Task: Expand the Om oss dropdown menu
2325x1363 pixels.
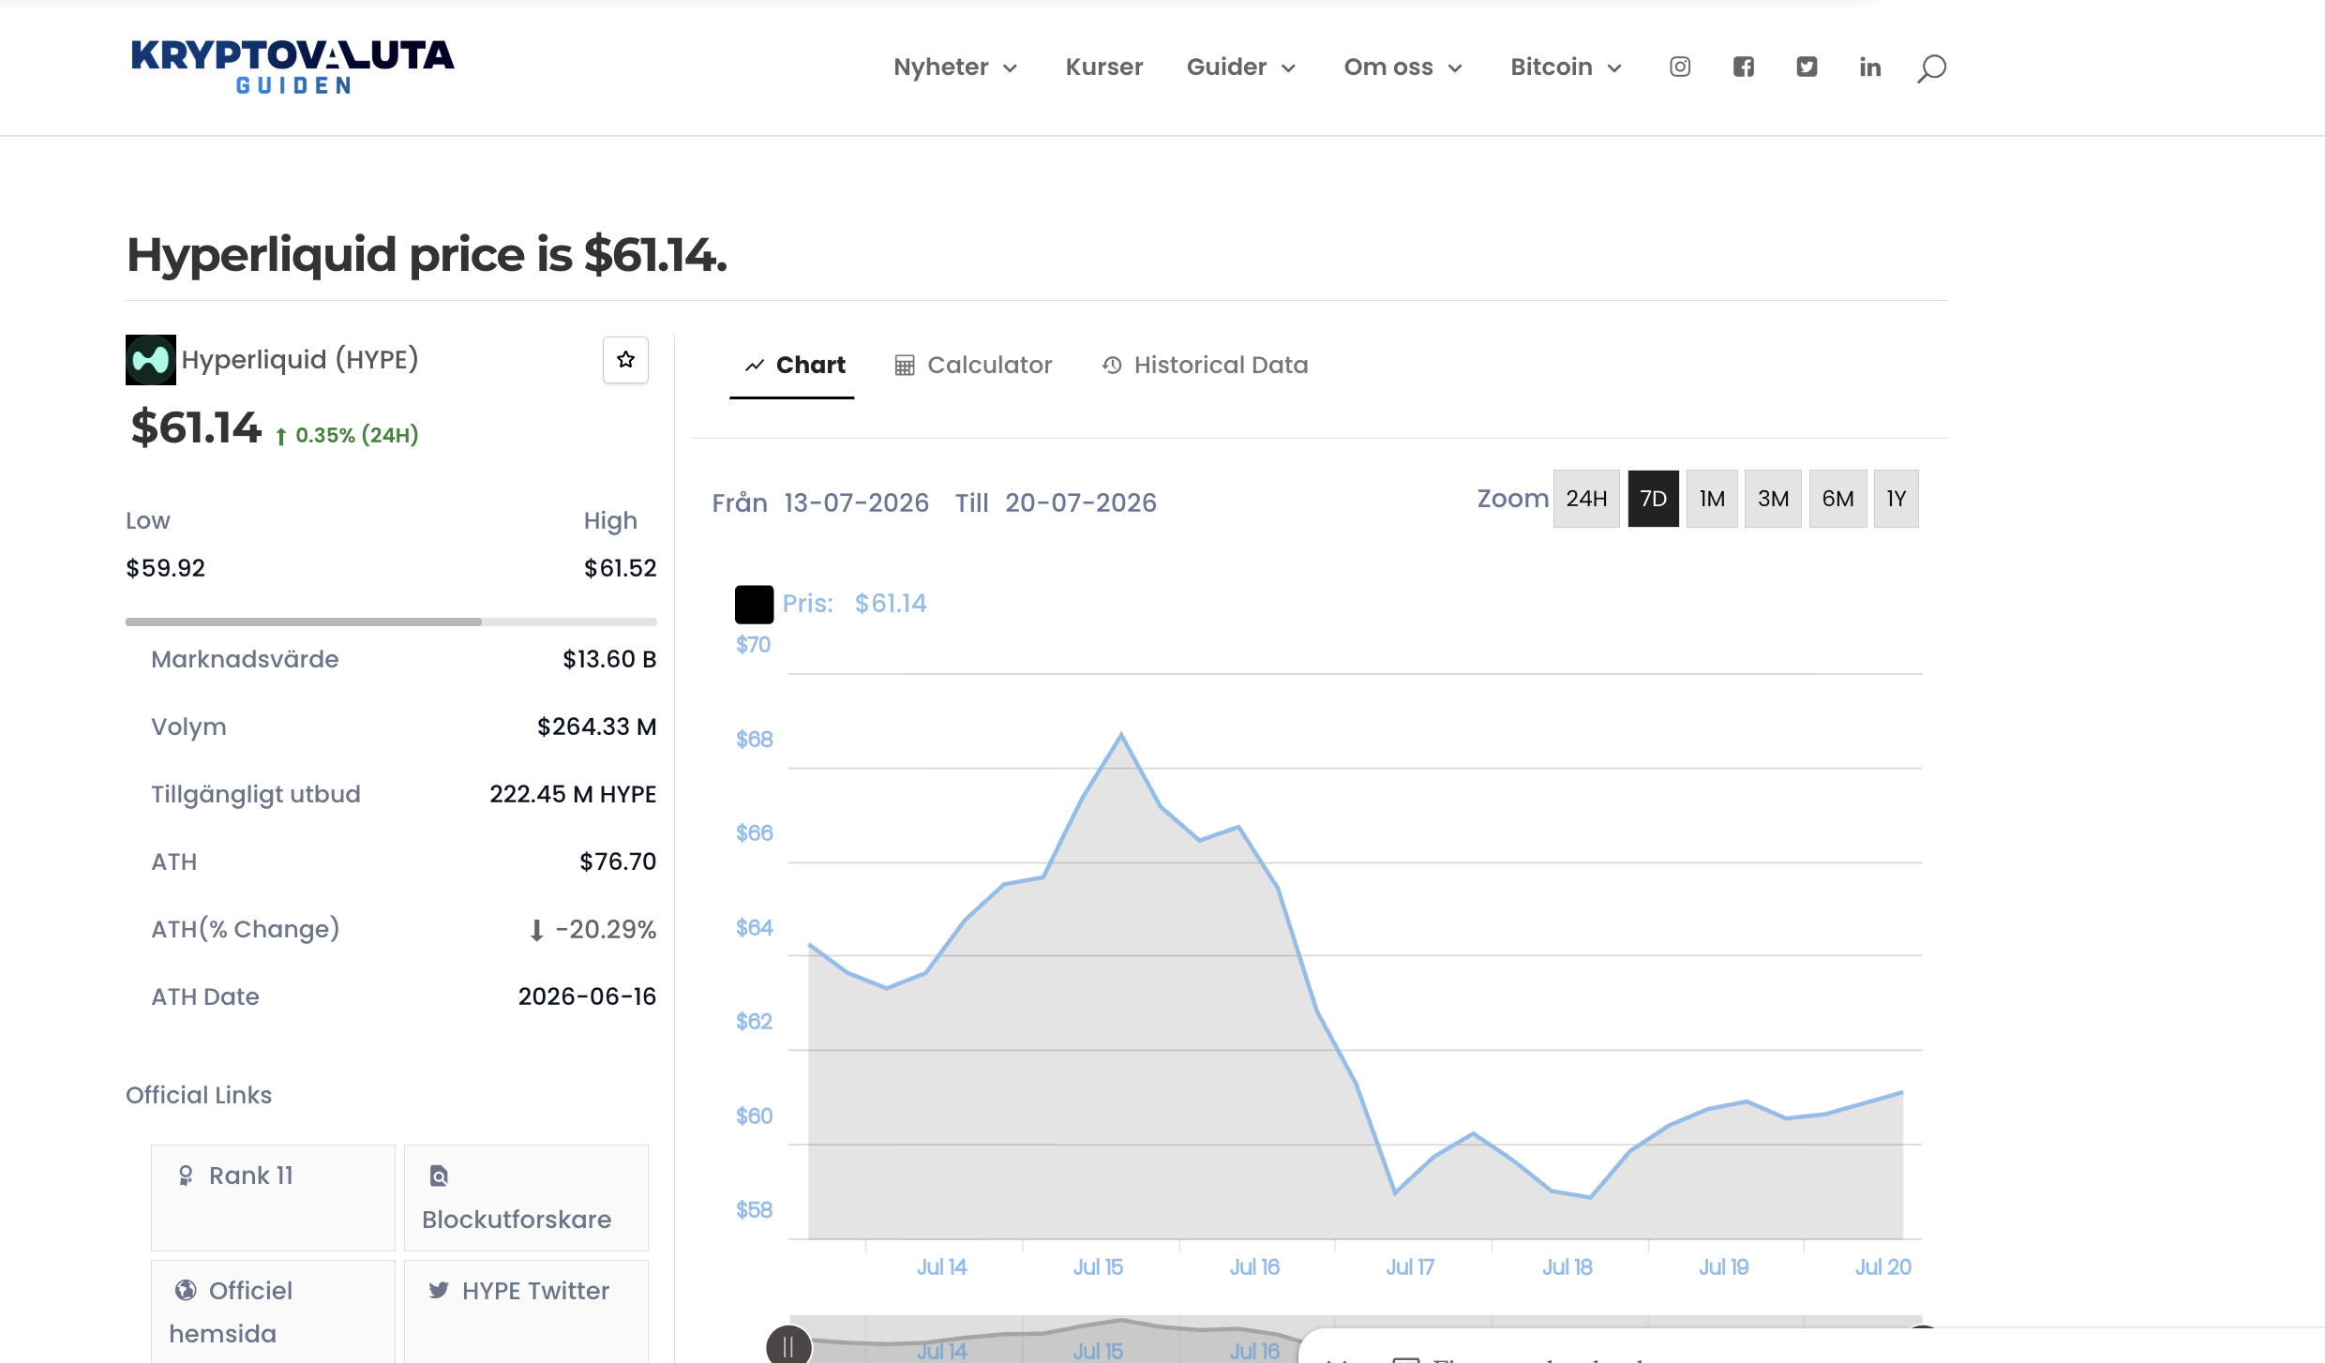Action: pos(1402,67)
